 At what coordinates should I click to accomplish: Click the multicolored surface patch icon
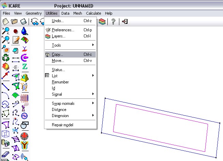coord(25,40)
